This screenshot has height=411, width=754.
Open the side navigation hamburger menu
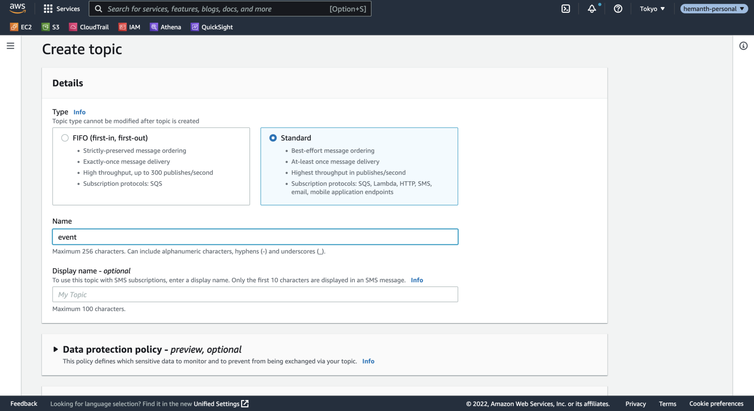tap(11, 46)
